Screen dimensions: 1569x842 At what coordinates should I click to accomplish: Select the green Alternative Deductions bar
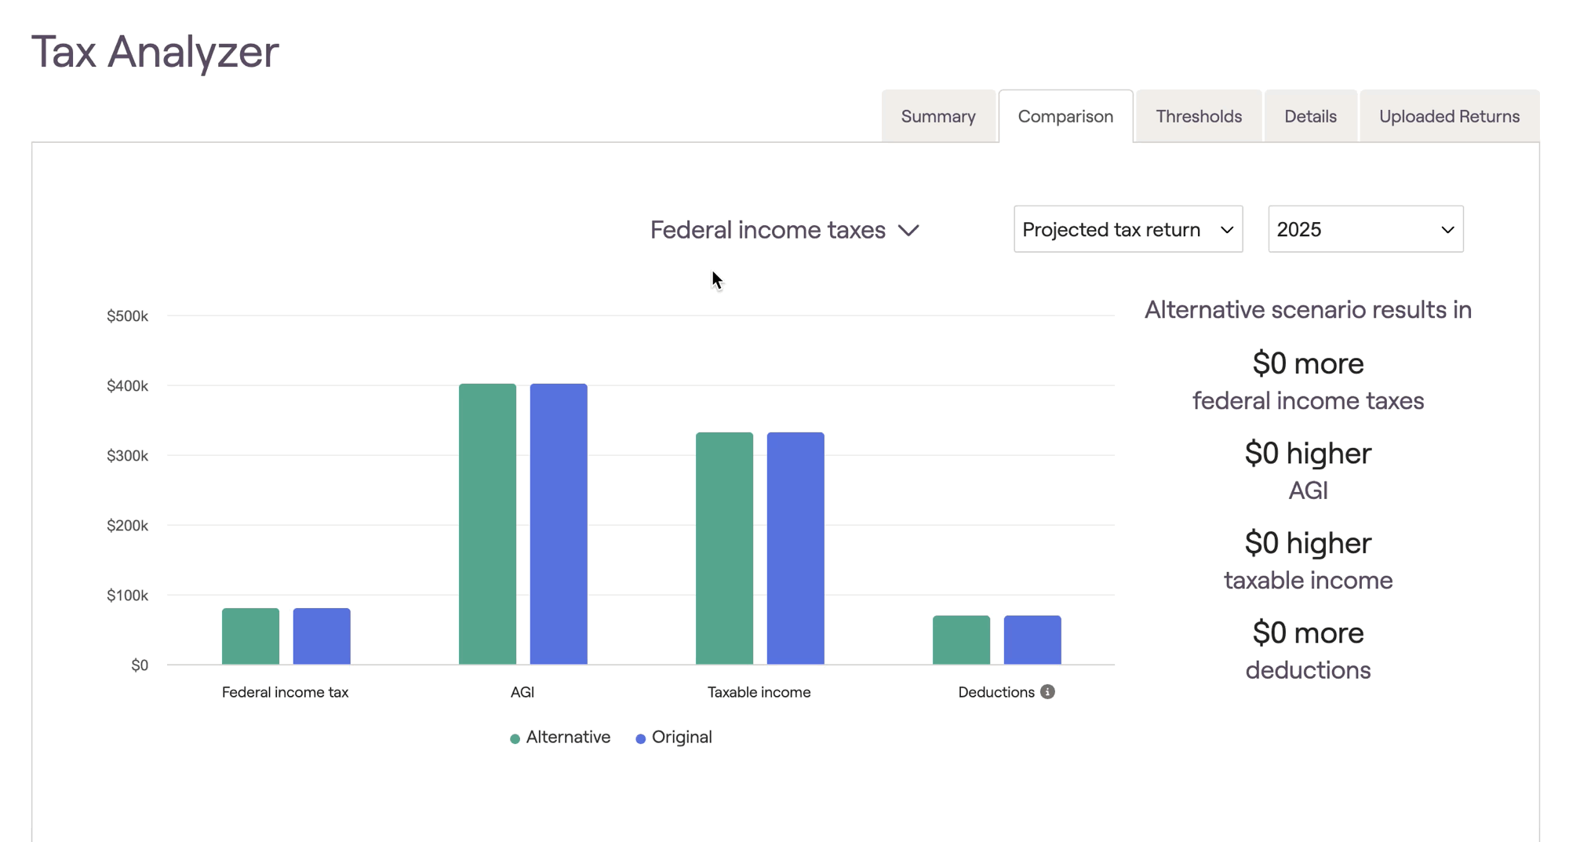[961, 640]
